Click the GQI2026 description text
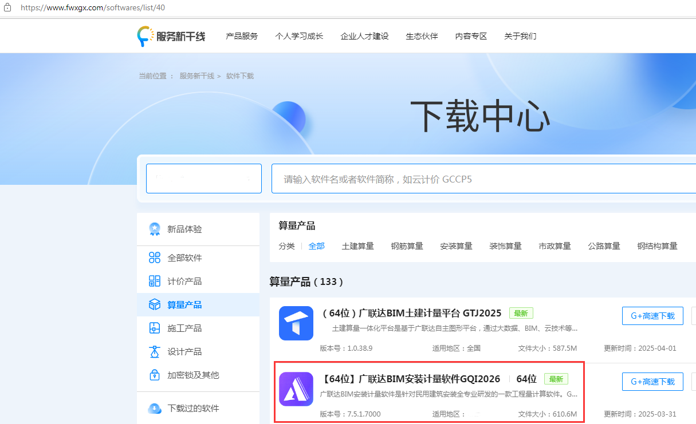This screenshot has height=424, width=696. pyautogui.click(x=449, y=394)
